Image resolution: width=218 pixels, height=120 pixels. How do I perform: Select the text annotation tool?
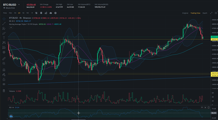click(4, 38)
